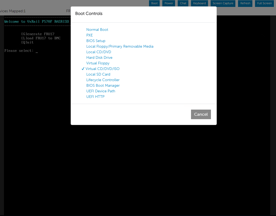Open Power controls from the toolbar
Image resolution: width=276 pixels, height=216 pixels.
pyautogui.click(x=169, y=3)
